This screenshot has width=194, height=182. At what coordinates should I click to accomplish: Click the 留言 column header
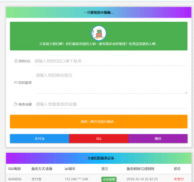pos(105,169)
